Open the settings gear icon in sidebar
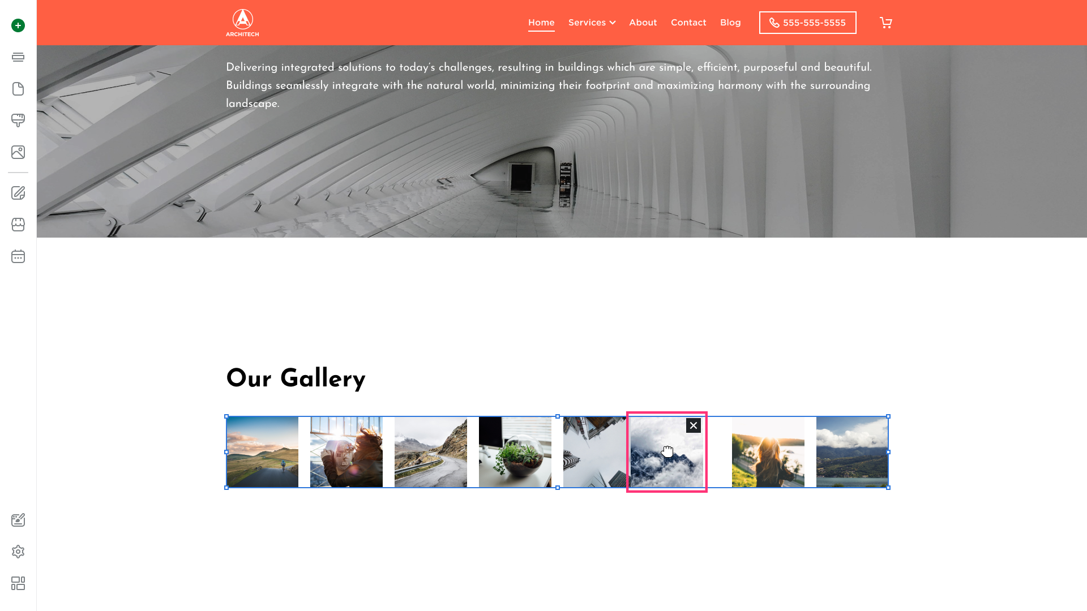The width and height of the screenshot is (1087, 611). pyautogui.click(x=18, y=552)
